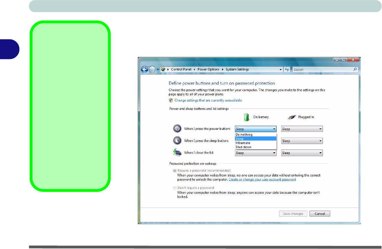Click the sleep button moon icon
The width and height of the screenshot is (382, 249).
177,141
